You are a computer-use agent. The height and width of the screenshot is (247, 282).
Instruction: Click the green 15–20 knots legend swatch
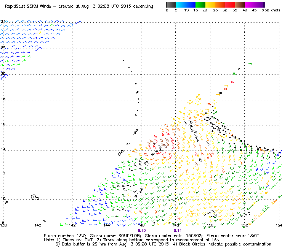pos(200,5)
